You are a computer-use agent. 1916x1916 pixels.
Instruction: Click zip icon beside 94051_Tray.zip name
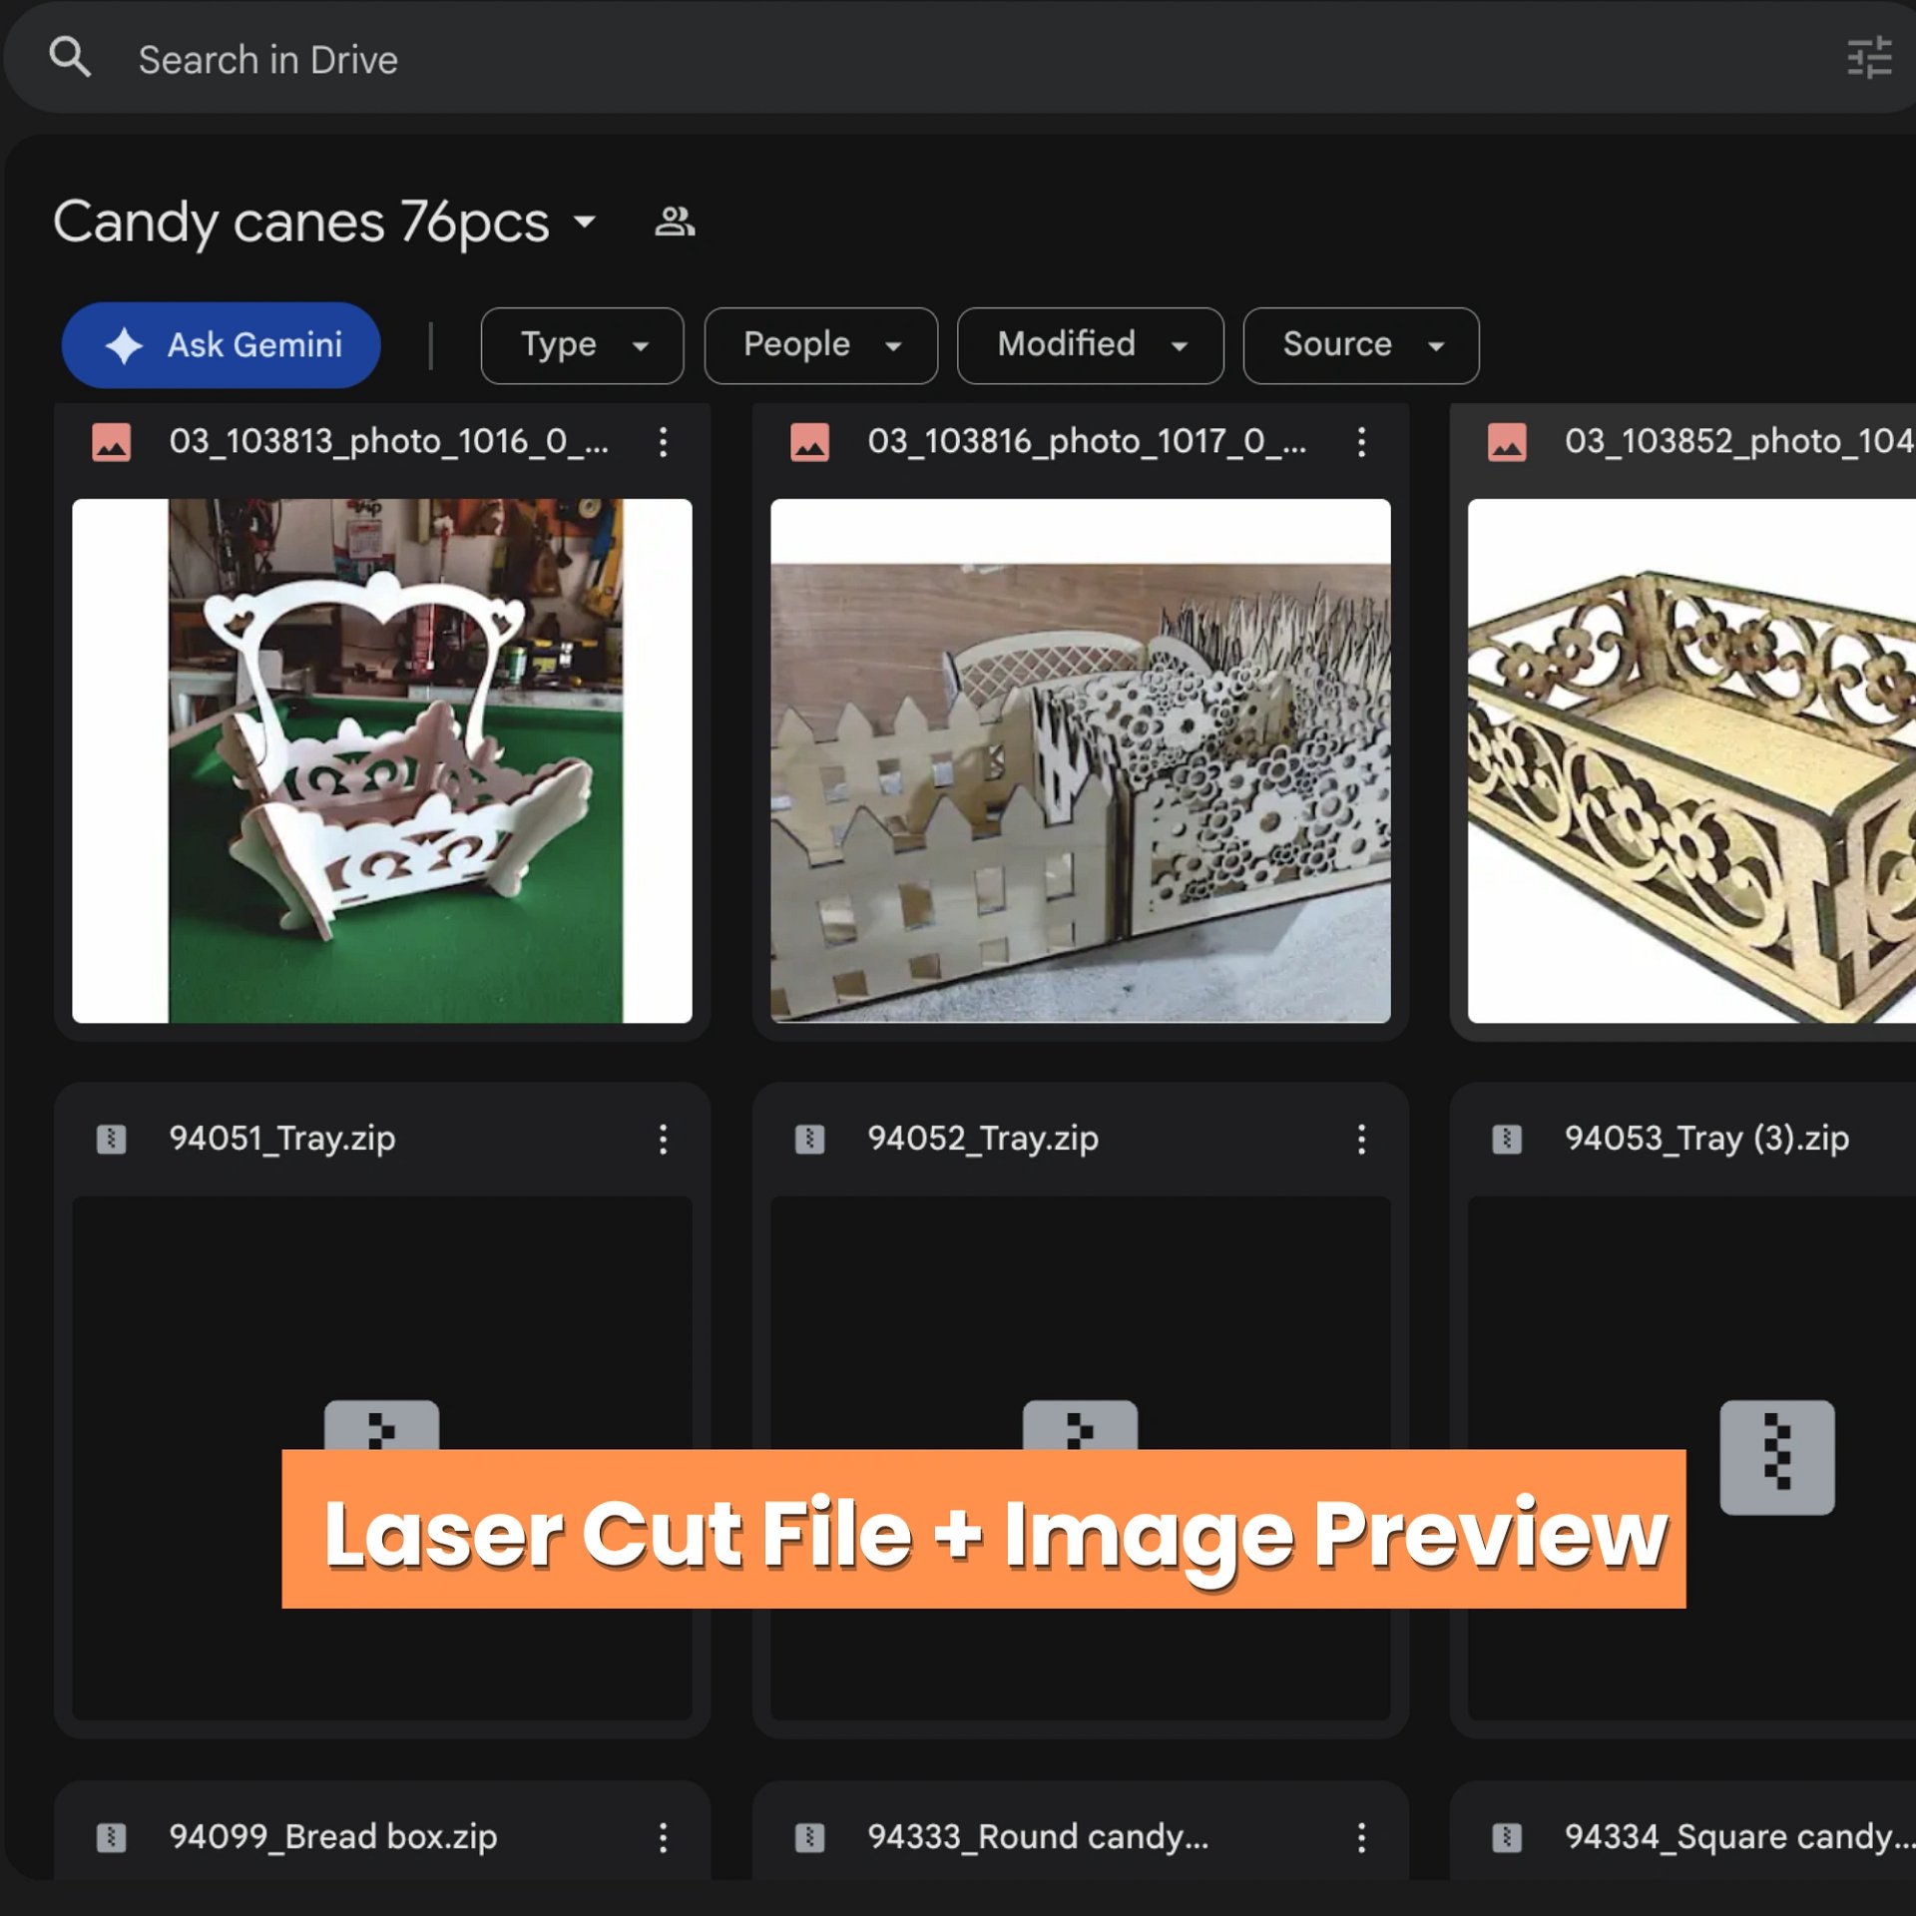(112, 1139)
